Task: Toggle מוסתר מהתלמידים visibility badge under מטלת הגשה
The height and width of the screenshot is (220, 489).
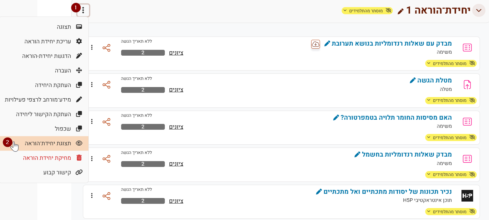Action: tap(451, 101)
